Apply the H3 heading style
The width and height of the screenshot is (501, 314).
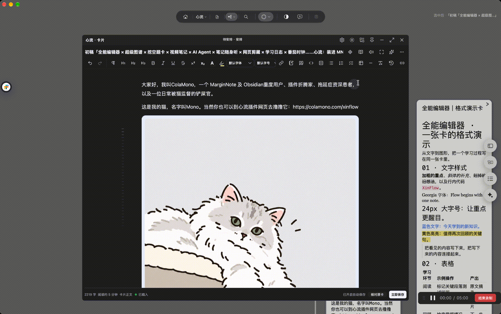click(x=143, y=63)
